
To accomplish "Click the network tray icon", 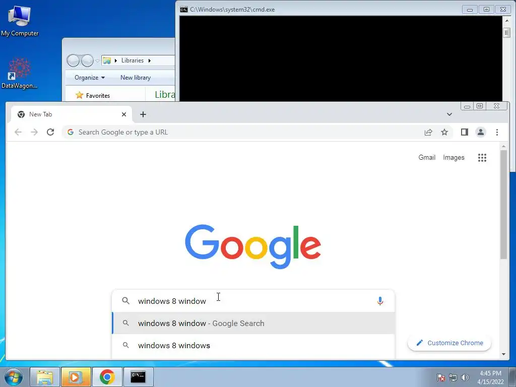I will pyautogui.click(x=453, y=377).
